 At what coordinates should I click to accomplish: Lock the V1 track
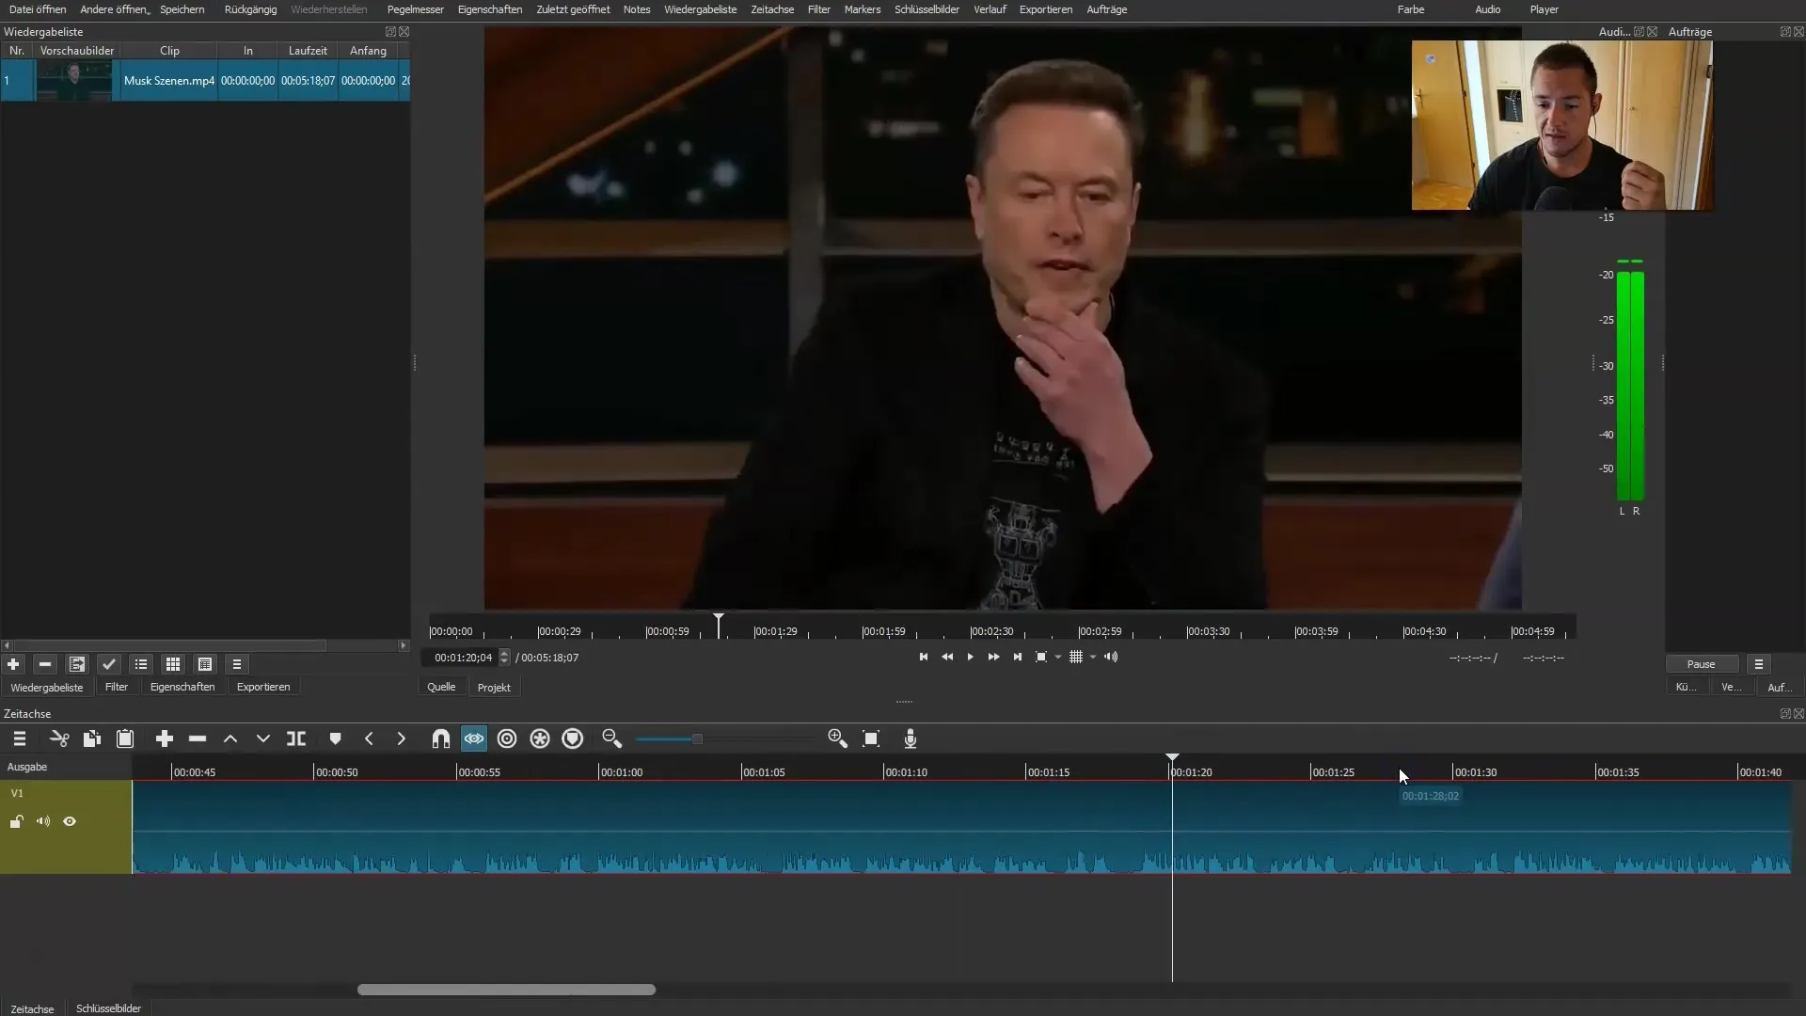coord(17,822)
